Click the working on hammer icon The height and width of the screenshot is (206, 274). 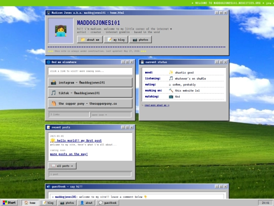click(171, 91)
